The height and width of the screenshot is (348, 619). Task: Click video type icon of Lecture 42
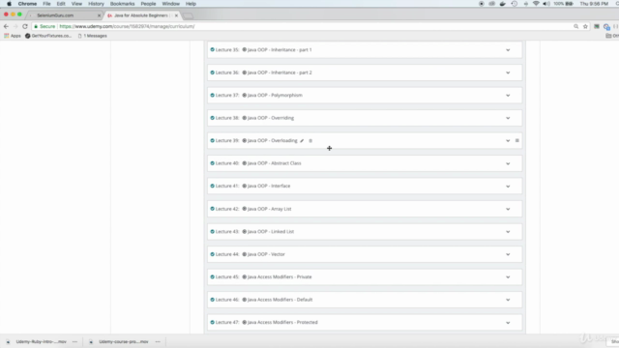(x=245, y=209)
